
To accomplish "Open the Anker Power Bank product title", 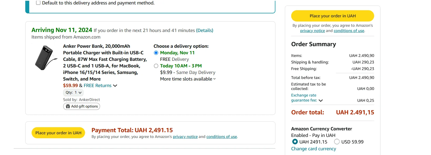I will pos(105,62).
